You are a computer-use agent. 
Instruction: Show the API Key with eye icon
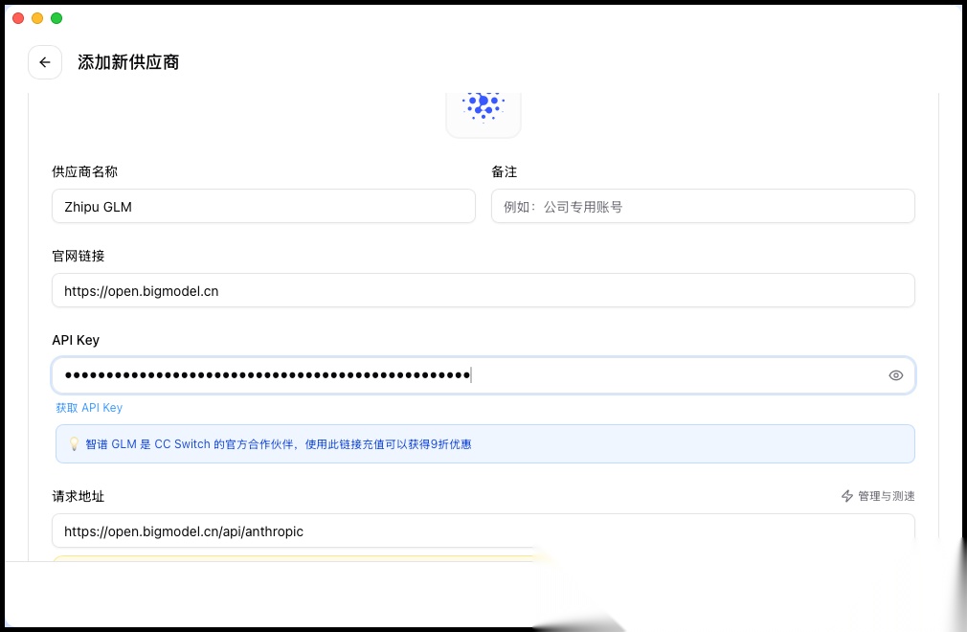[x=895, y=375]
